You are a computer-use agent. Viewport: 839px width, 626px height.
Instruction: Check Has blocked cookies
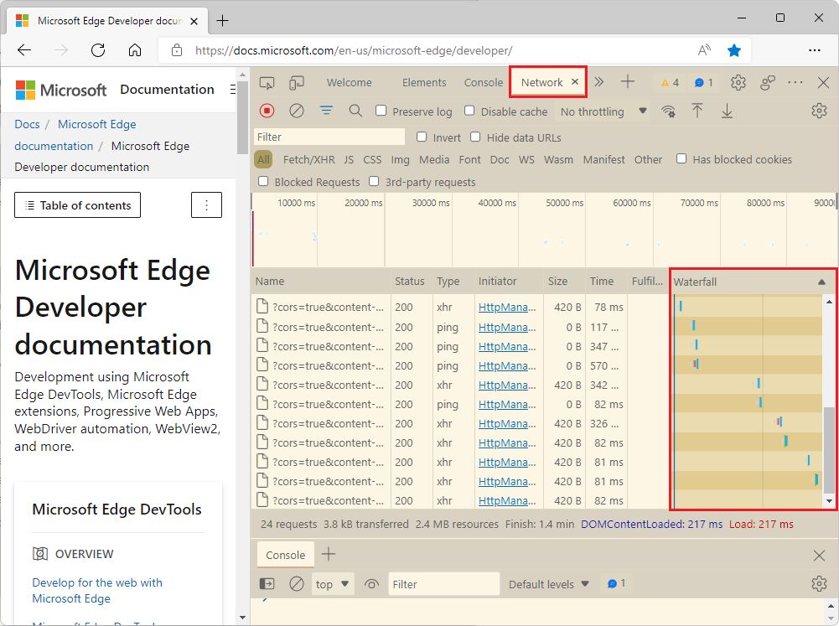681,158
